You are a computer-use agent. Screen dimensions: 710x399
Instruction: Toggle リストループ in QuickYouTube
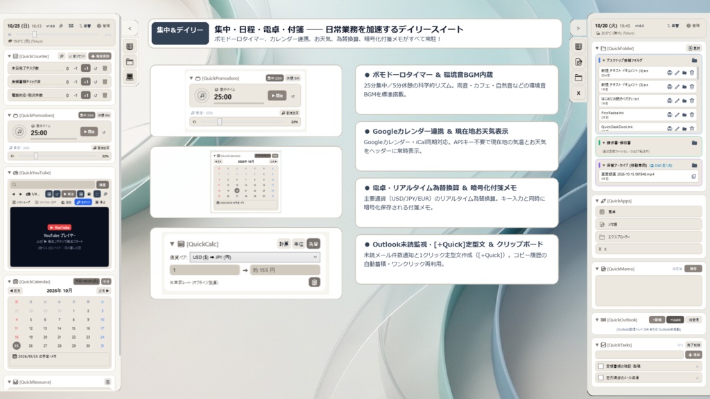pyautogui.click(x=21, y=202)
